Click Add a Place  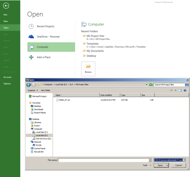(51, 57)
